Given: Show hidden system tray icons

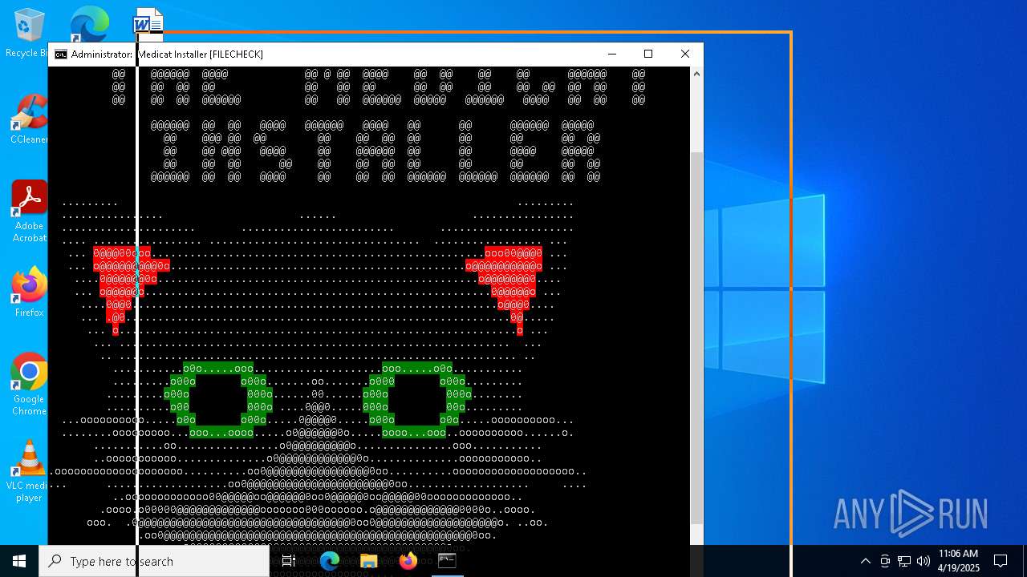Looking at the screenshot, I should pyautogui.click(x=865, y=561).
